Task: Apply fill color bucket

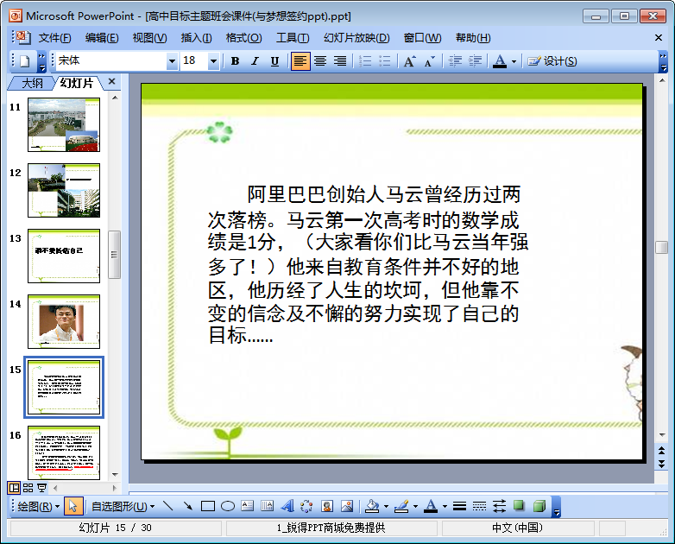Action: 372,506
